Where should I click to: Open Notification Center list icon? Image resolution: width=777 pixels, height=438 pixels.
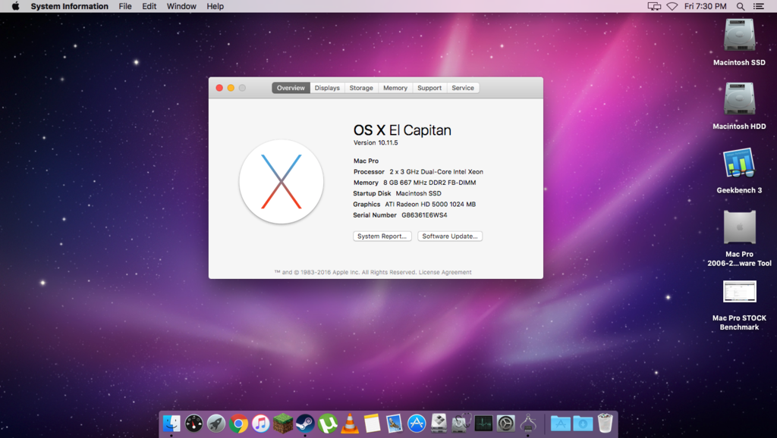(759, 6)
